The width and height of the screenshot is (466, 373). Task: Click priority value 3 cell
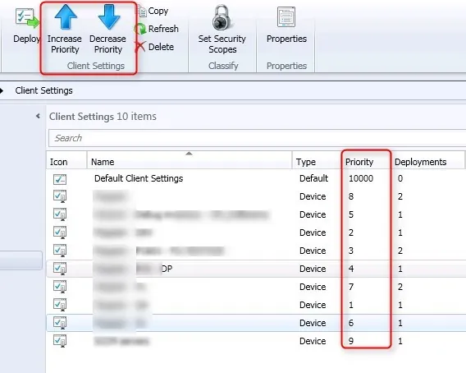(351, 251)
